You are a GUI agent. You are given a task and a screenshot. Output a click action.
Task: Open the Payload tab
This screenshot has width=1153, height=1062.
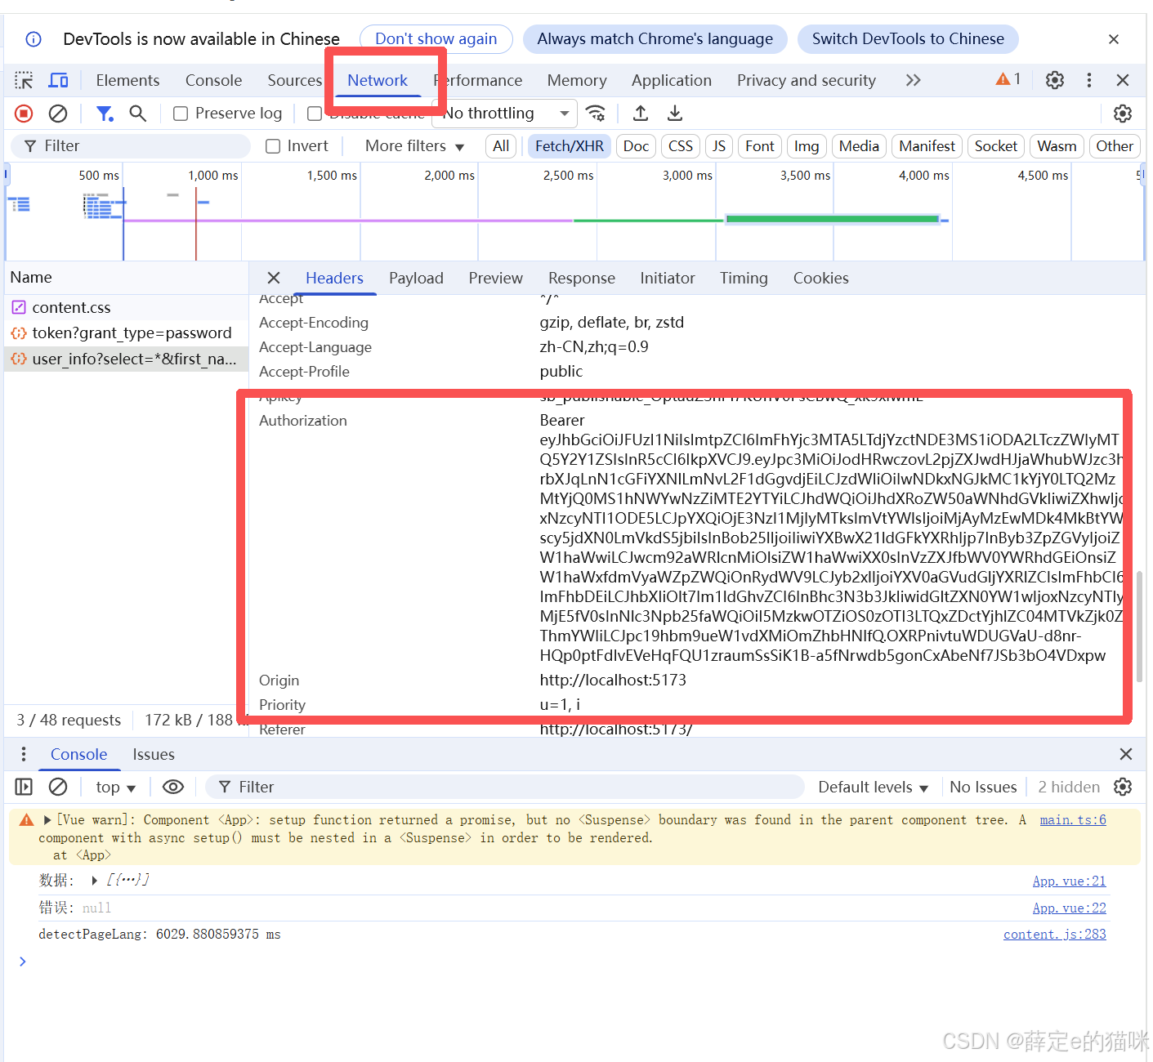416,278
